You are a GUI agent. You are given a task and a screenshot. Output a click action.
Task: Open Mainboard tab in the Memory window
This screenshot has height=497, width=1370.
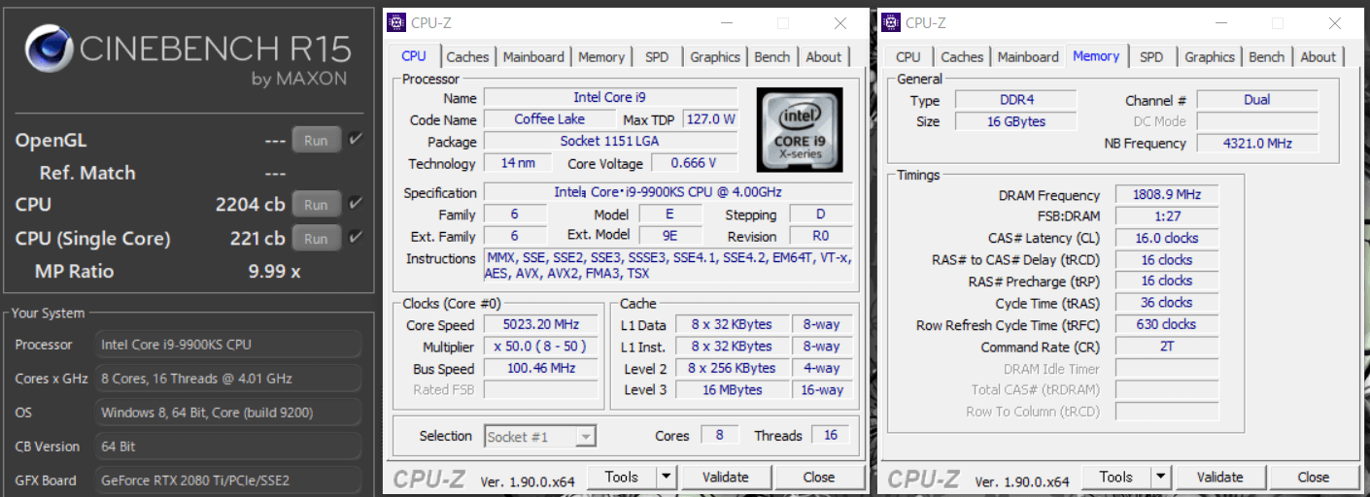tap(1028, 57)
